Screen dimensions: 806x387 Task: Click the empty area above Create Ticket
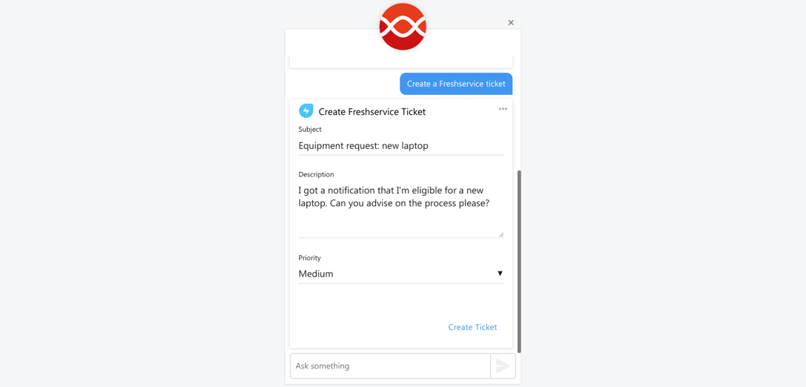[401, 301]
